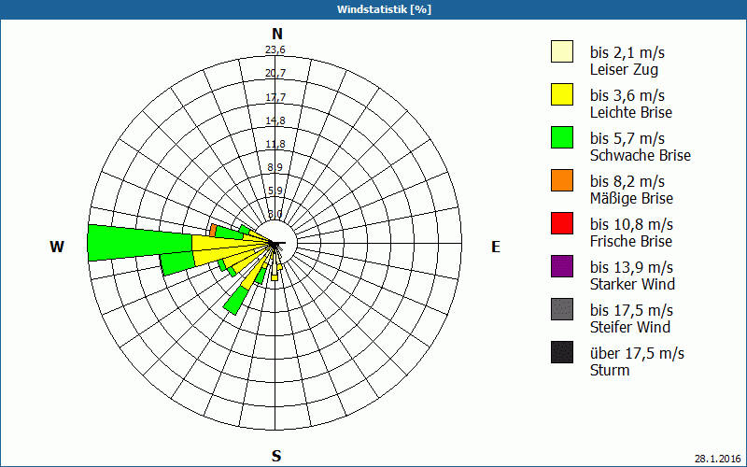Image resolution: width=747 pixels, height=467 pixels.
Task: Click the 'Mäßige Brise' legend label
Action: click(x=631, y=198)
